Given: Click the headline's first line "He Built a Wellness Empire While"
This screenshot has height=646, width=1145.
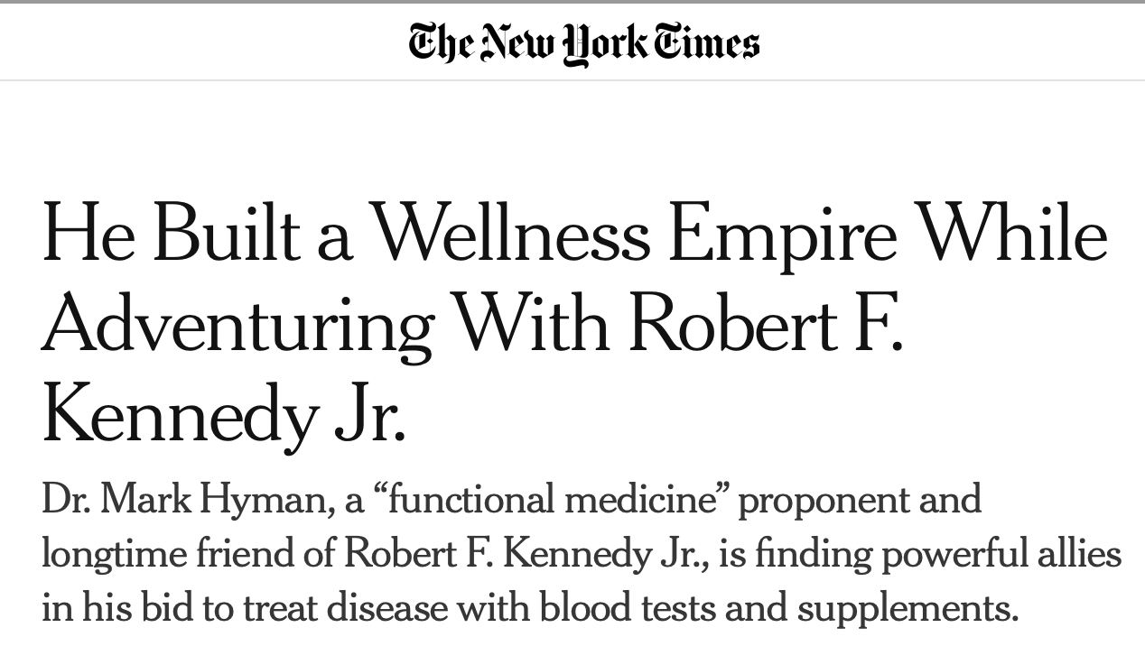Looking at the screenshot, I should tap(574, 234).
